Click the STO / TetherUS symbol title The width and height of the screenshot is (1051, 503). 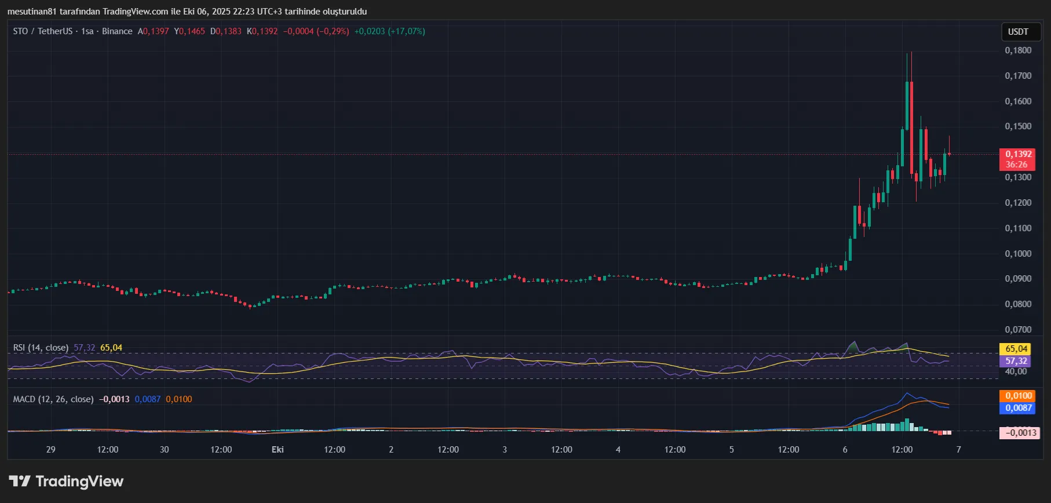click(x=42, y=31)
